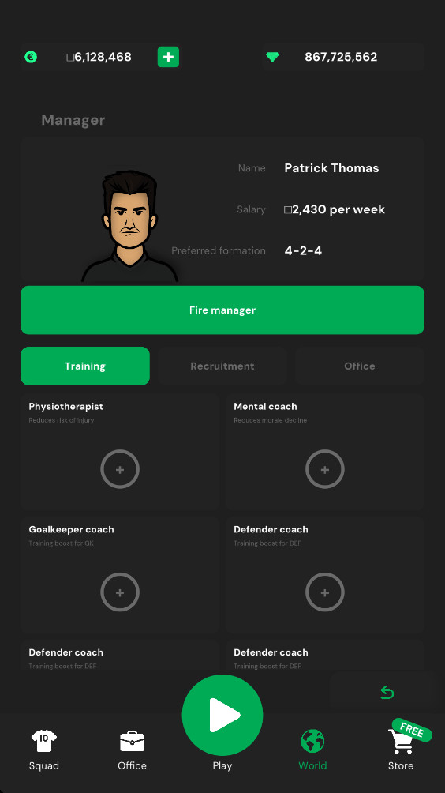Click the euro currency coin icon

[31, 57]
